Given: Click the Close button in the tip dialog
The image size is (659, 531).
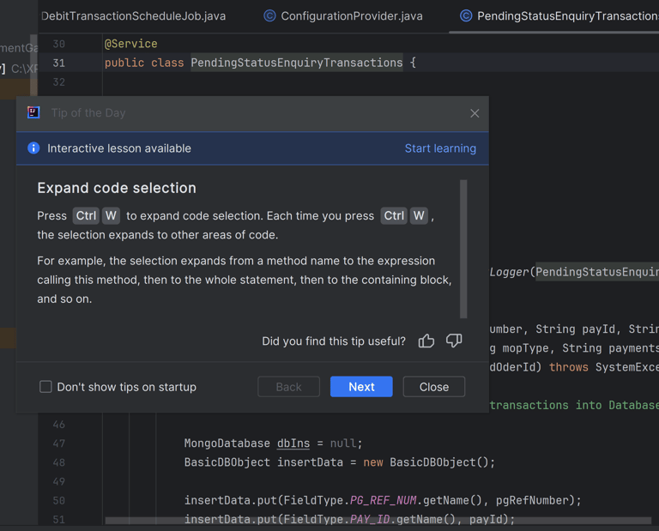Looking at the screenshot, I should coord(433,387).
